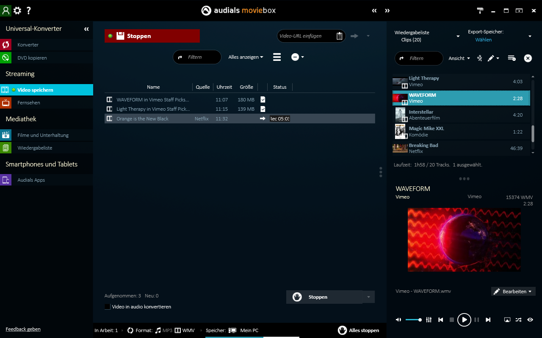
Task: Navigate forward with the double right arrows
Action: click(387, 11)
